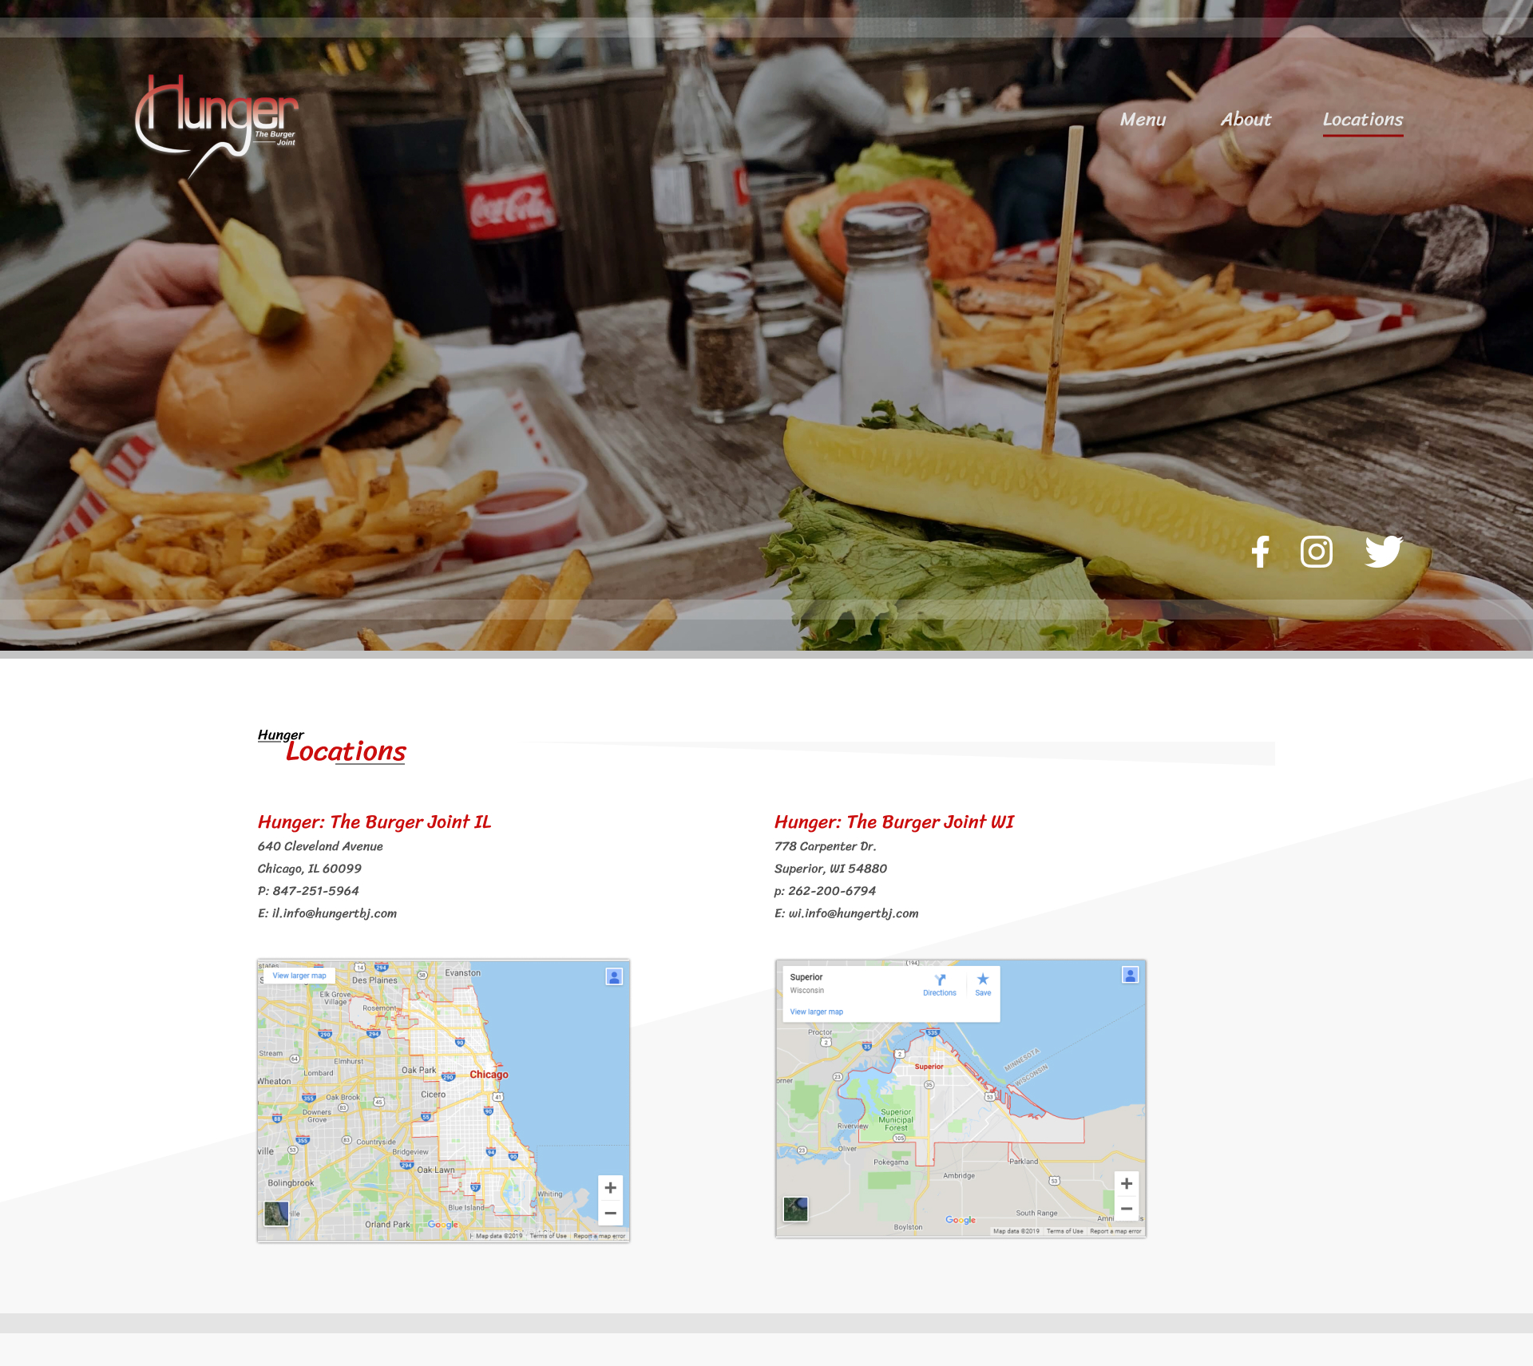This screenshot has height=1366, width=1533.
Task: Open the Menu navigation tab
Action: pos(1142,119)
